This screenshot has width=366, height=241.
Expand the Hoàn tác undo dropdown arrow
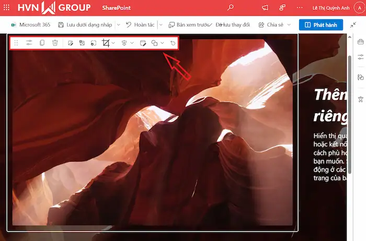(160, 25)
